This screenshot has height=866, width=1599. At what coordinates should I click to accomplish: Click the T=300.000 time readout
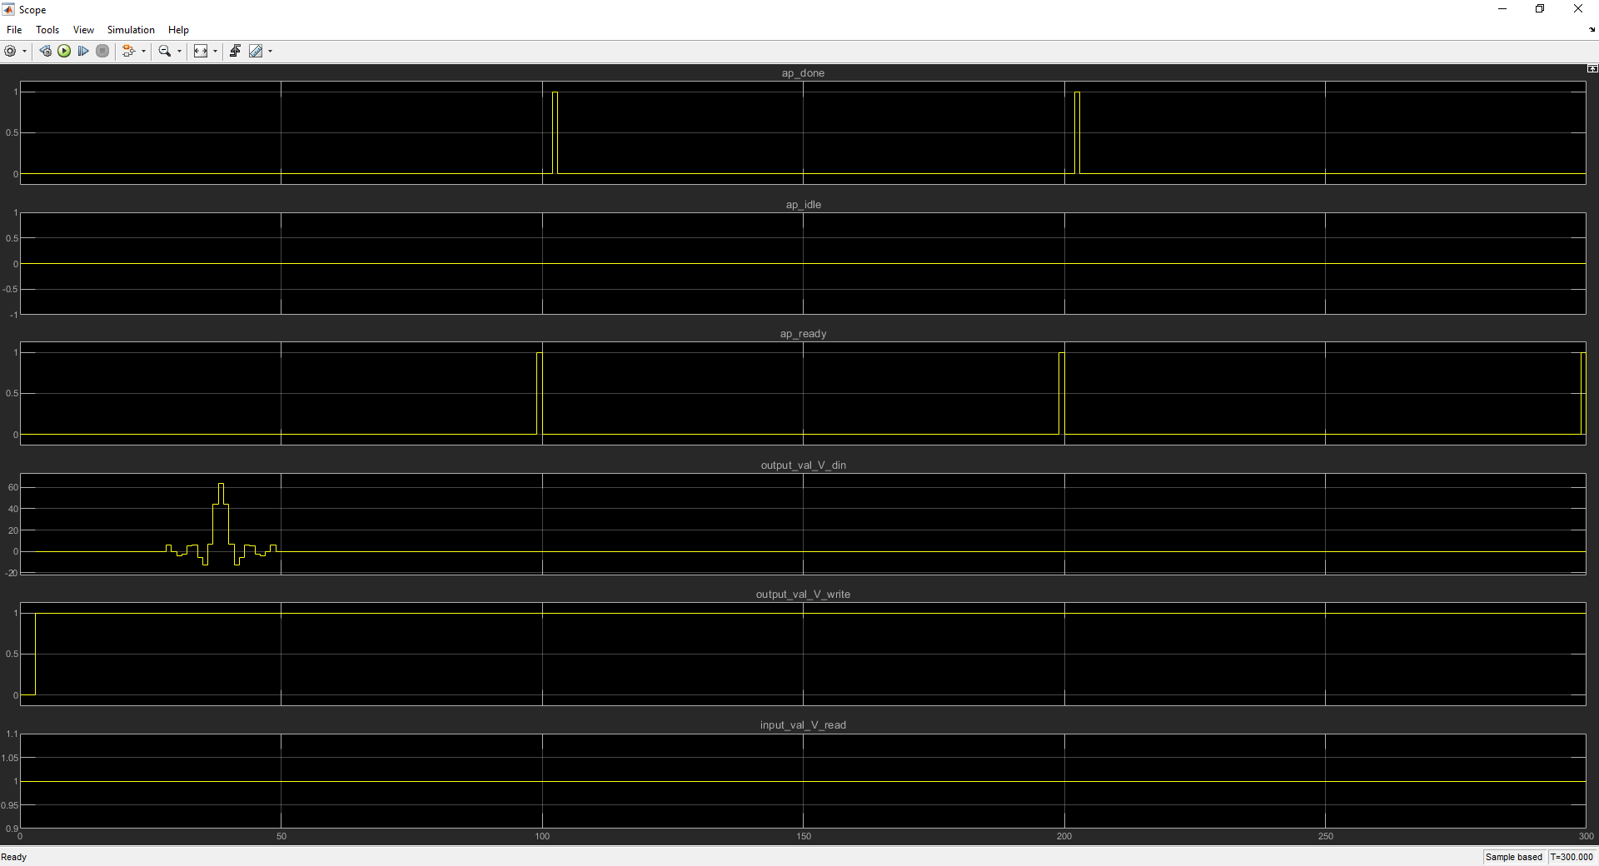tap(1572, 857)
